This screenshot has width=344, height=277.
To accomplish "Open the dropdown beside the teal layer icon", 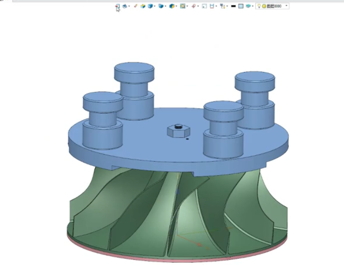I will (253, 6).
